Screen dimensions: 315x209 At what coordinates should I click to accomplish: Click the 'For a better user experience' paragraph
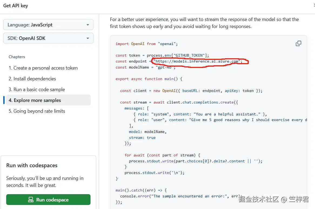204,23
